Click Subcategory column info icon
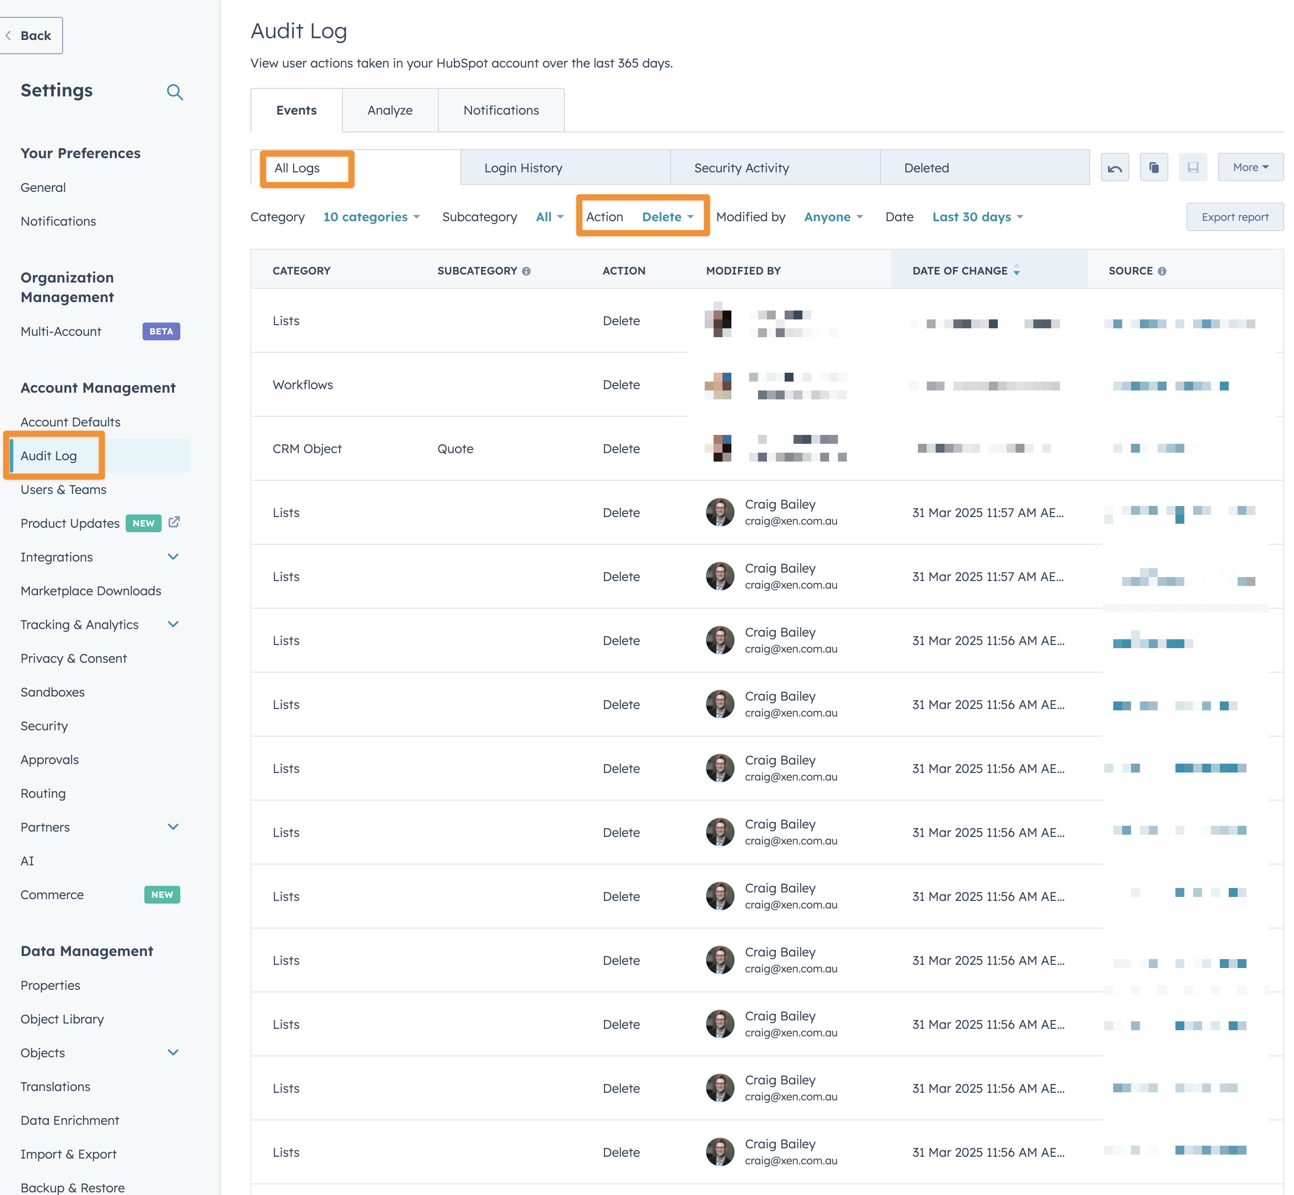1294x1195 pixels. (x=526, y=271)
